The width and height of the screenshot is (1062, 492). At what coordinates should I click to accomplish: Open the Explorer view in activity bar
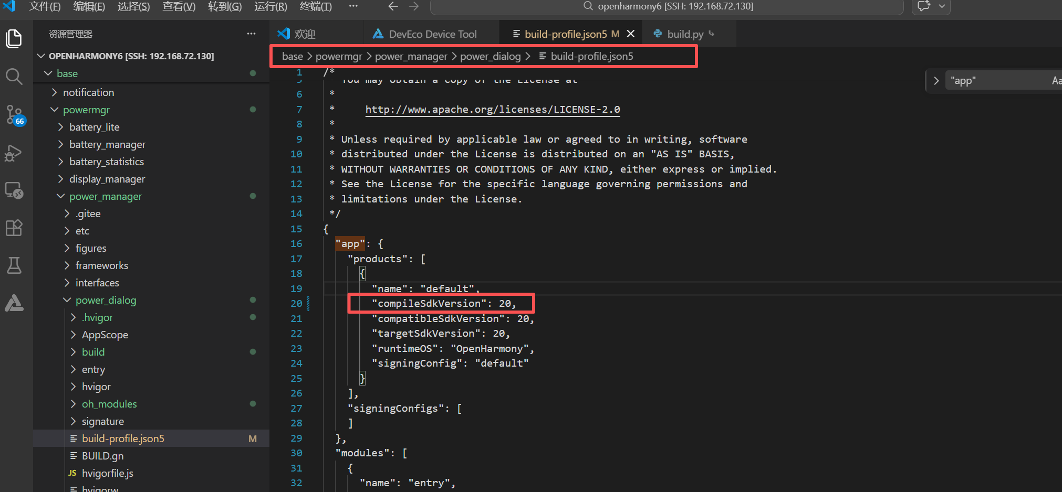pos(14,39)
